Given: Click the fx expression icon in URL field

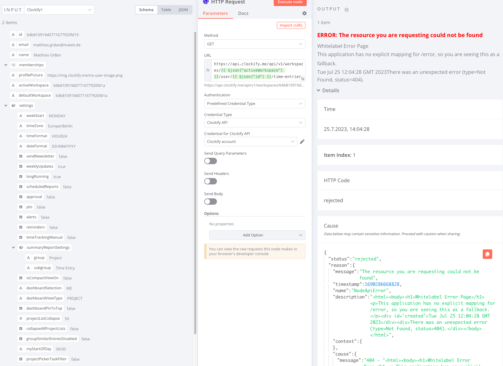Looking at the screenshot, I should point(208,70).
